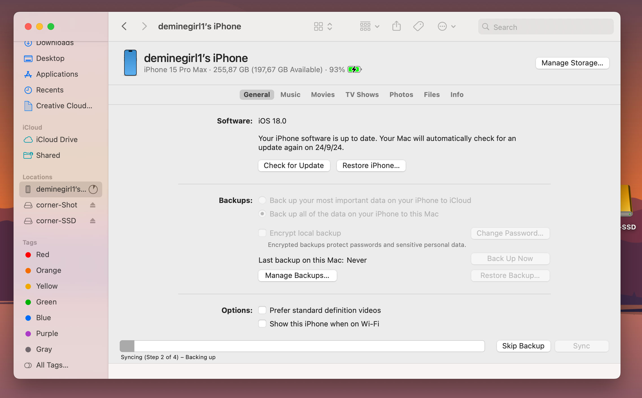Viewport: 642px width, 398px height.
Task: Click the iPhone device image
Action: 130,63
